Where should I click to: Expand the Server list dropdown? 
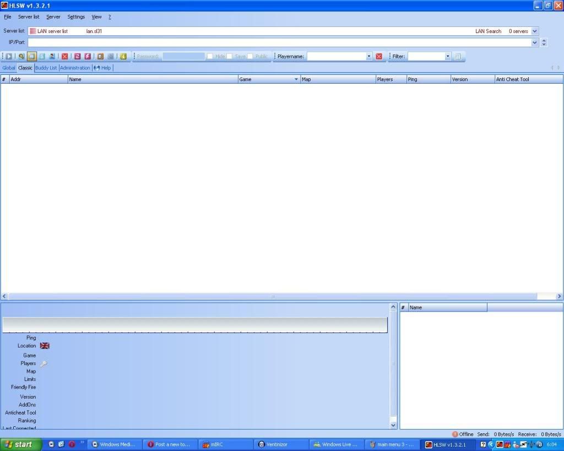[x=534, y=31]
